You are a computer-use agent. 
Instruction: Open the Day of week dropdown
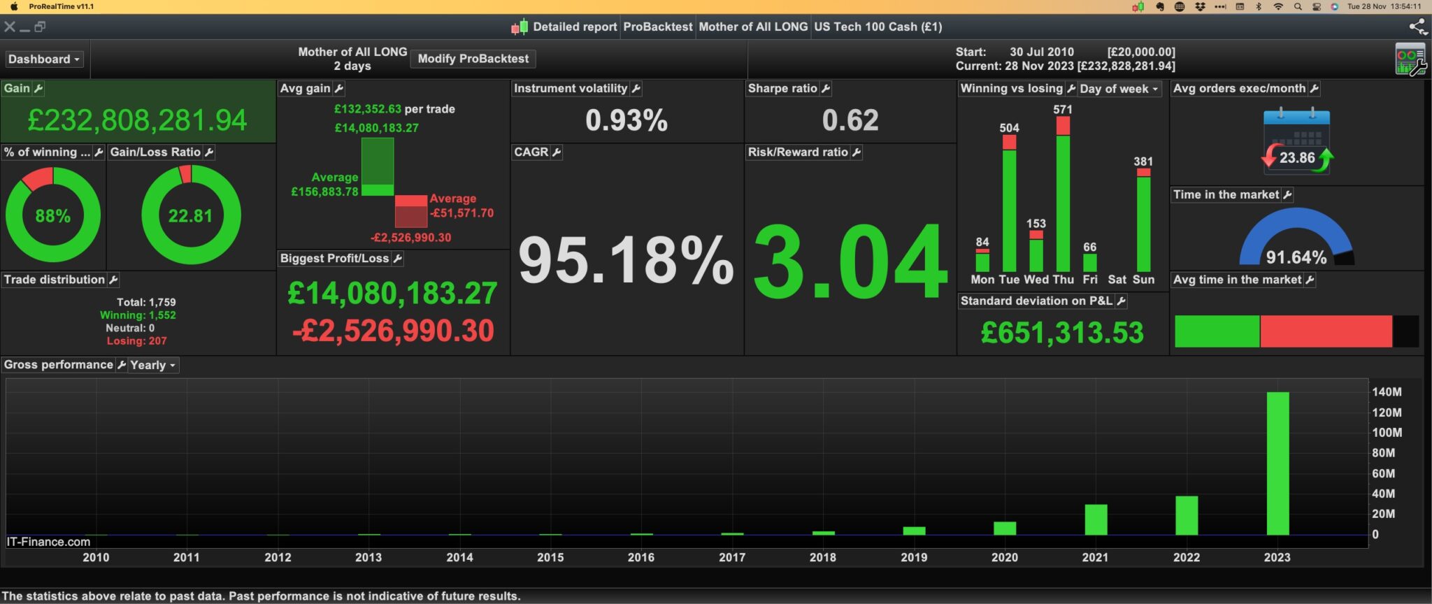(x=1119, y=89)
